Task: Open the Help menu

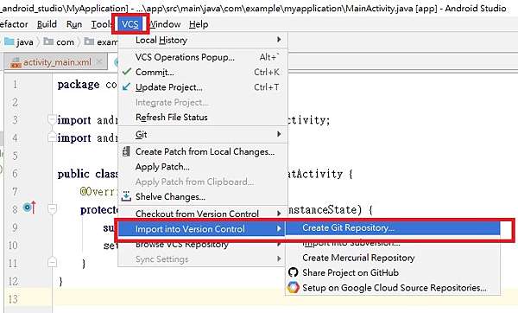Action: [x=199, y=24]
